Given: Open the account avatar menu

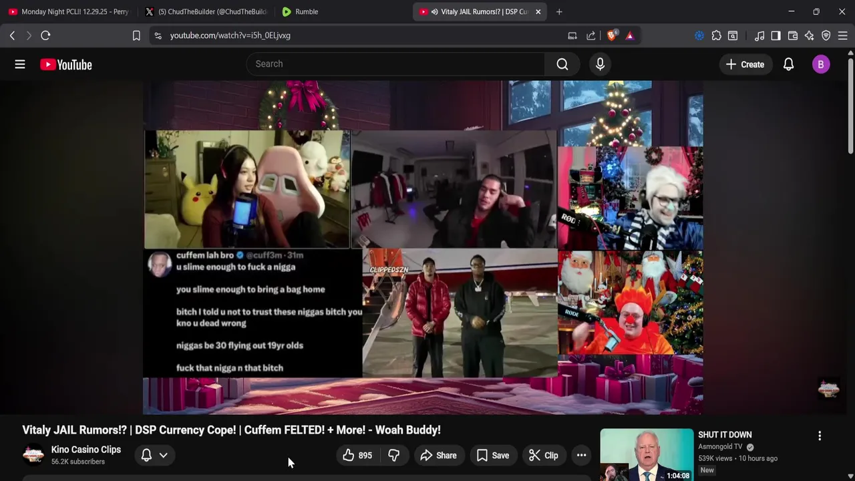Looking at the screenshot, I should [x=821, y=64].
